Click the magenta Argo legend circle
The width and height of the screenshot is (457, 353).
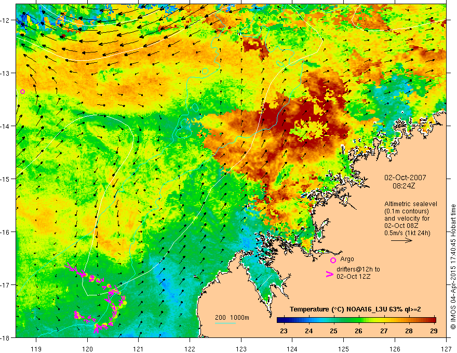(x=333, y=261)
